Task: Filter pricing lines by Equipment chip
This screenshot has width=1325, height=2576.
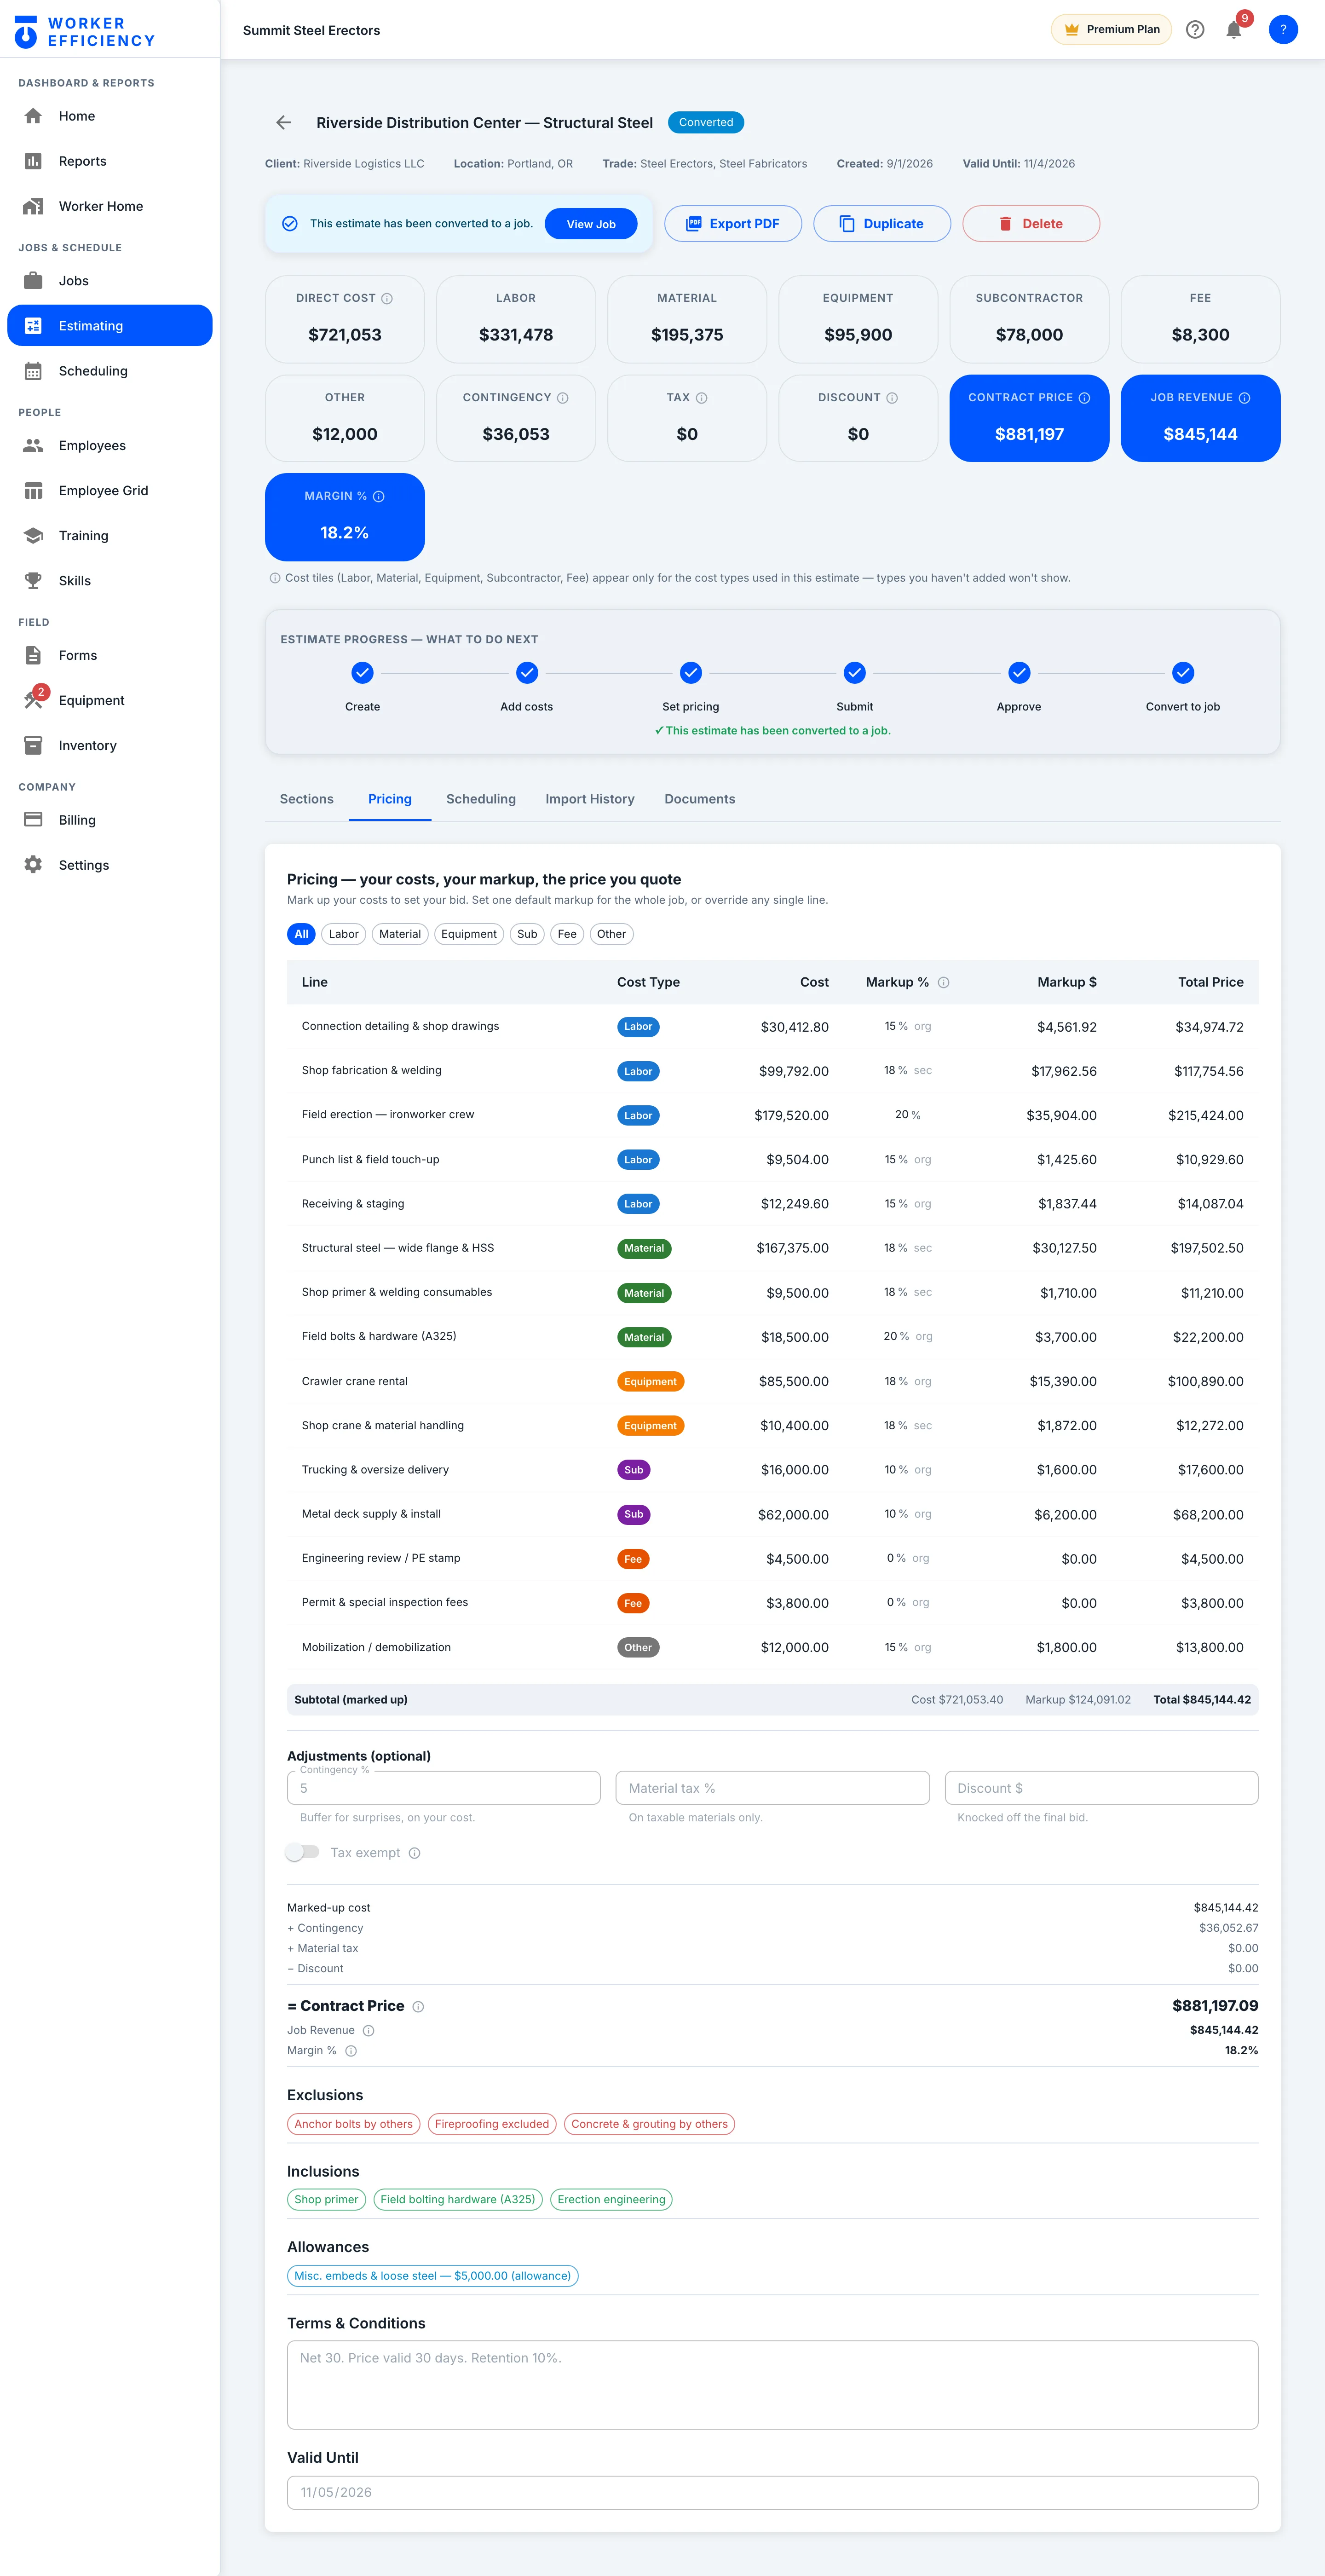Action: click(x=469, y=934)
